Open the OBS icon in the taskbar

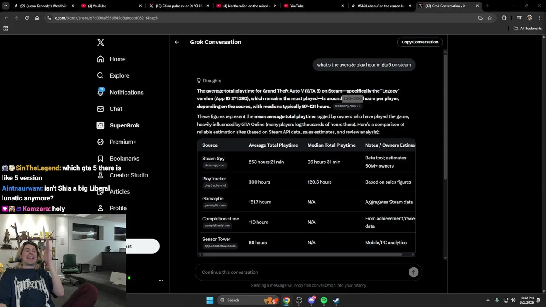click(299, 300)
